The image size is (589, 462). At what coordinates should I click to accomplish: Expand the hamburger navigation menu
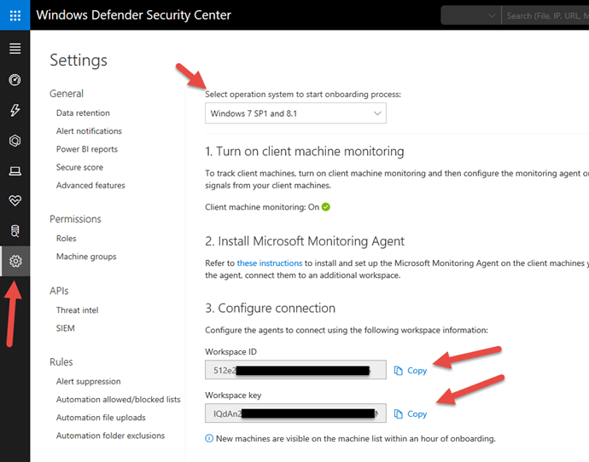tap(15, 49)
